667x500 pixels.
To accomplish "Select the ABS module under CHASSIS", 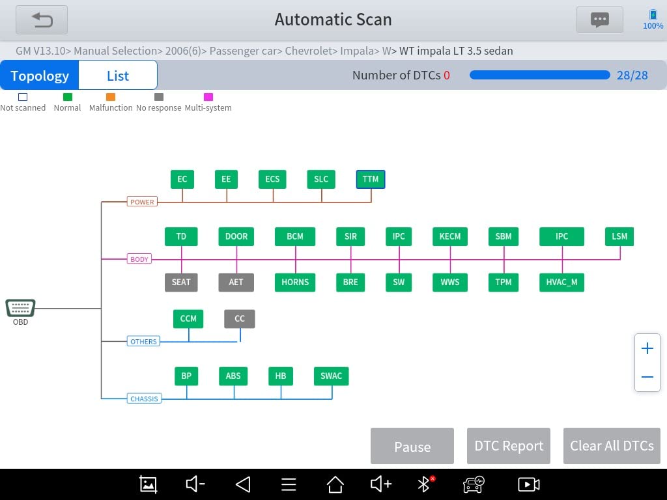I will point(233,376).
